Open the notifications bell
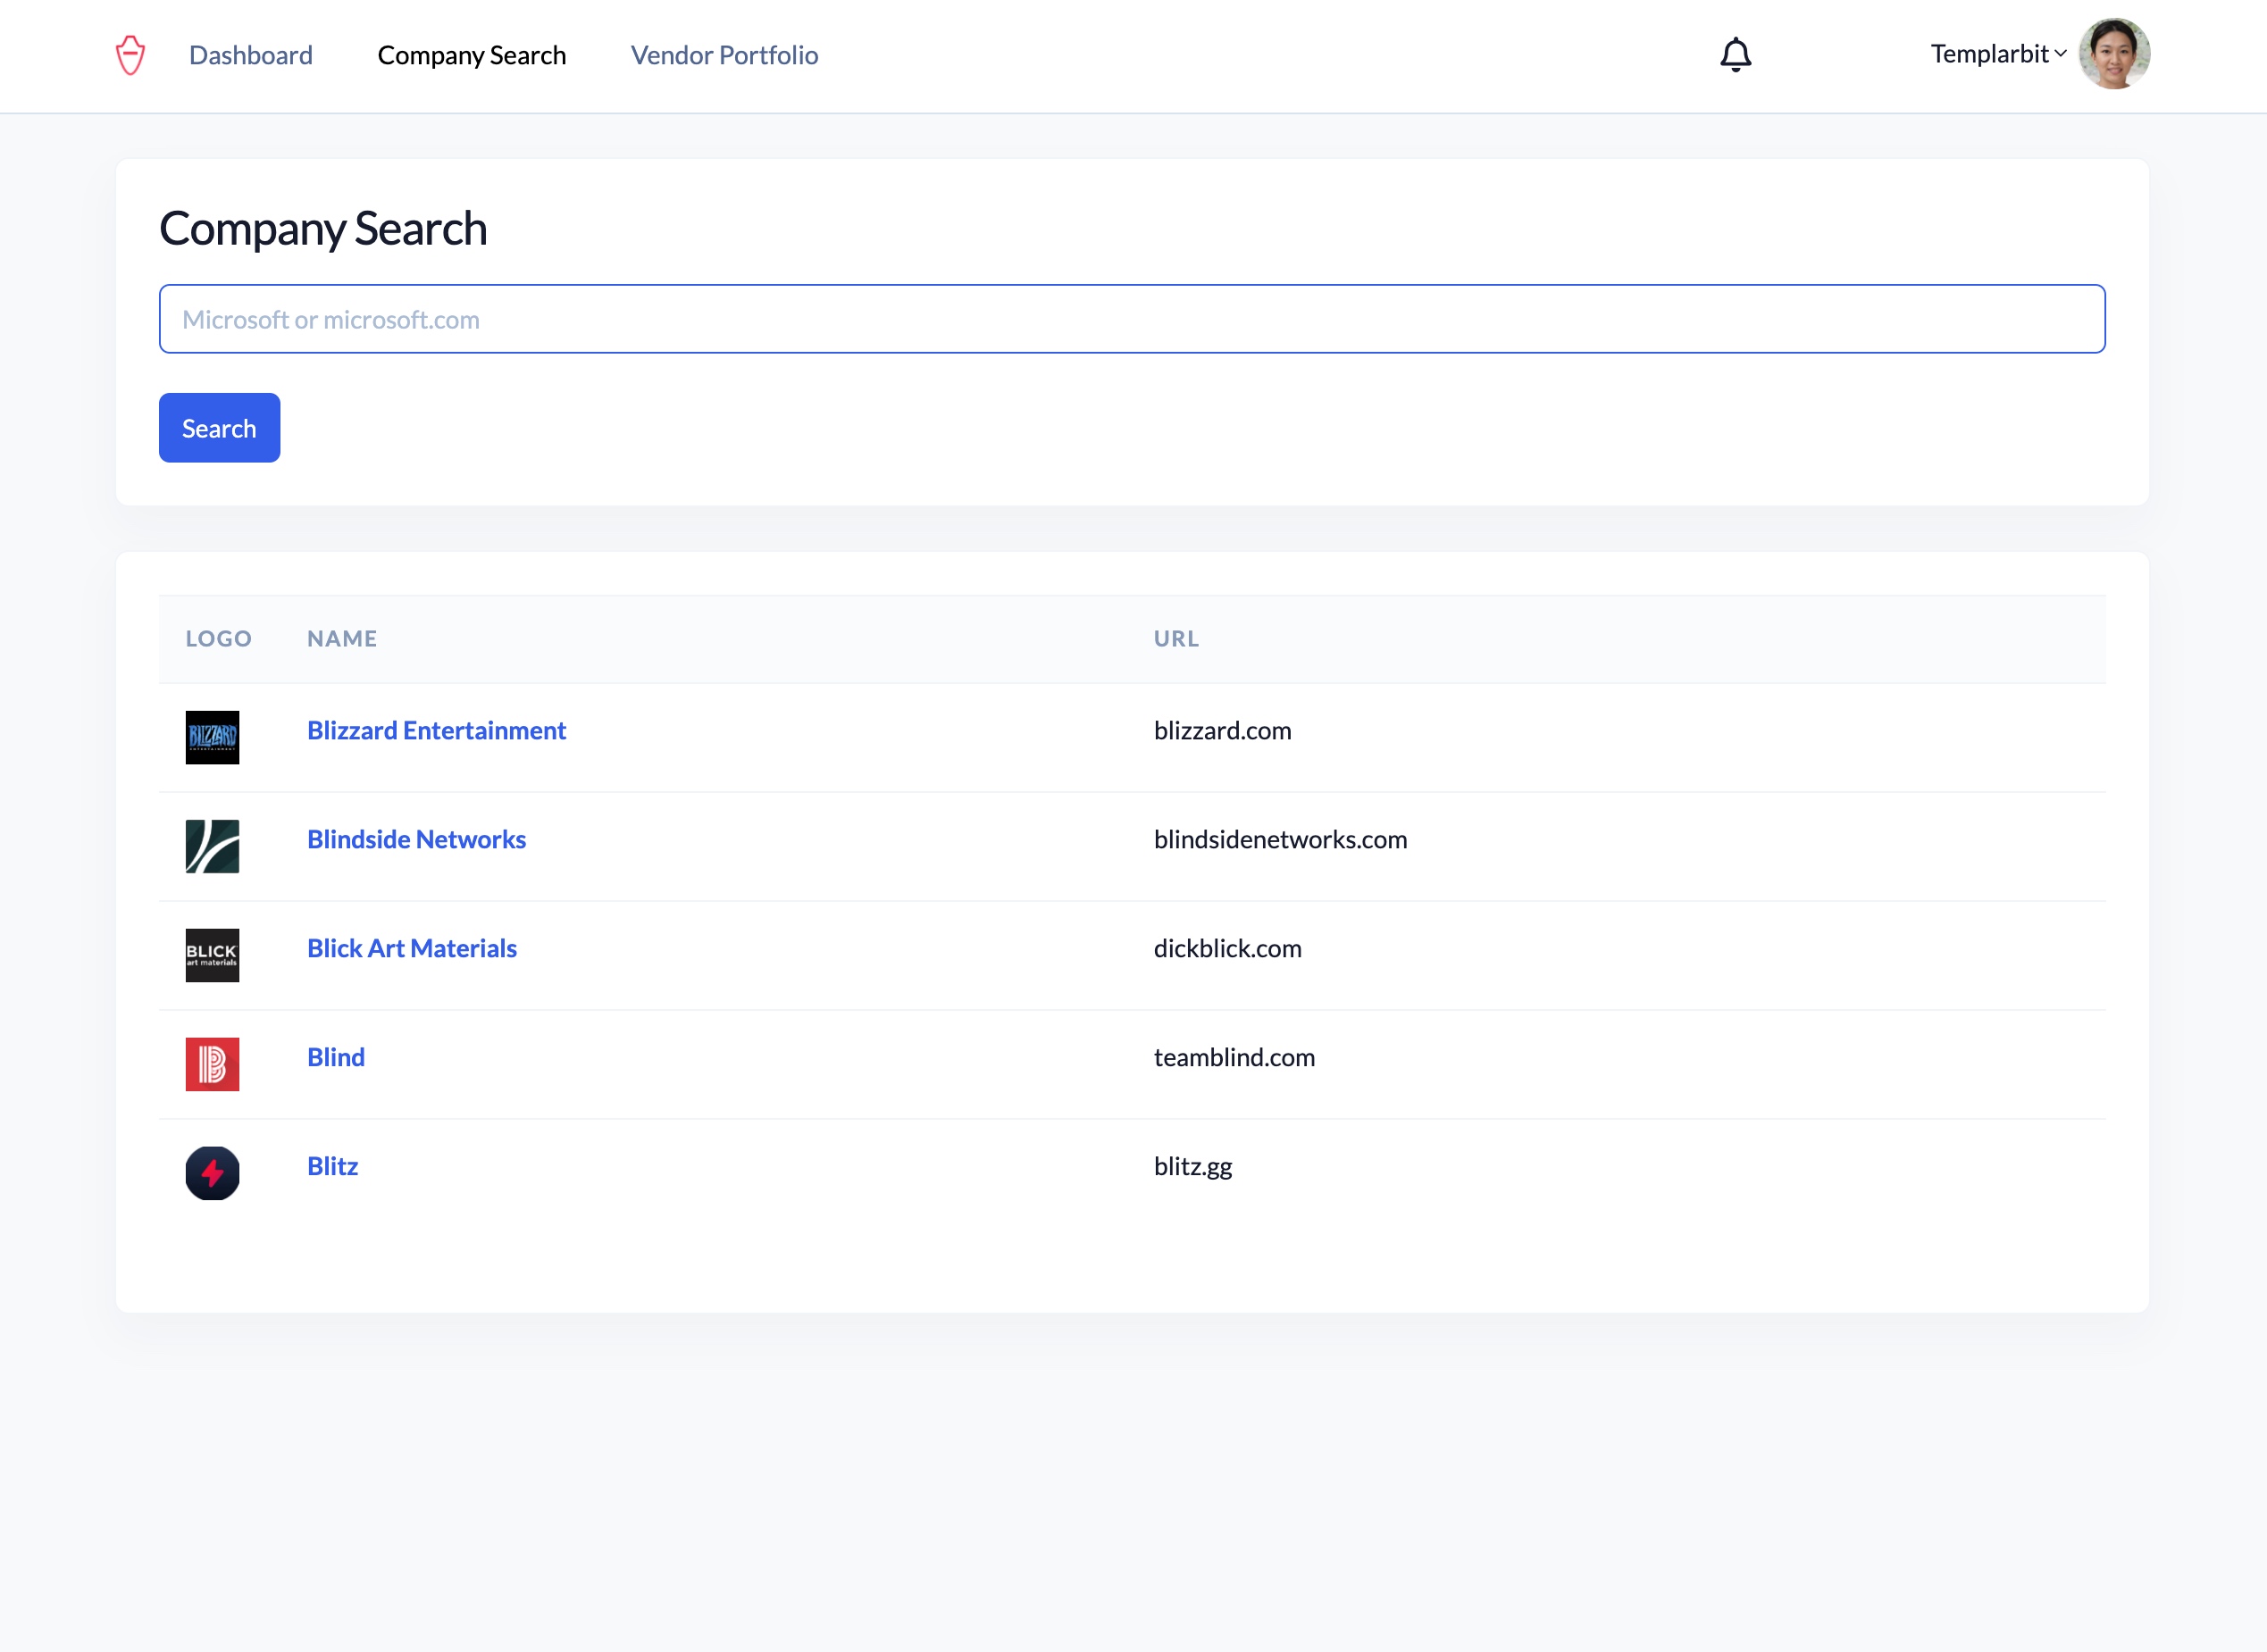The height and width of the screenshot is (1652, 2267). (1735, 55)
